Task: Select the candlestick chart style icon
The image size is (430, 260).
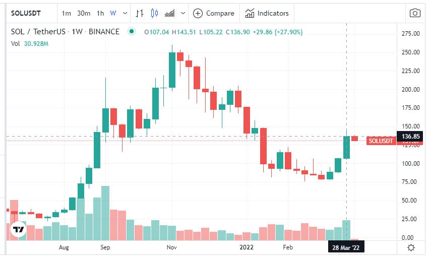Action: (x=154, y=13)
